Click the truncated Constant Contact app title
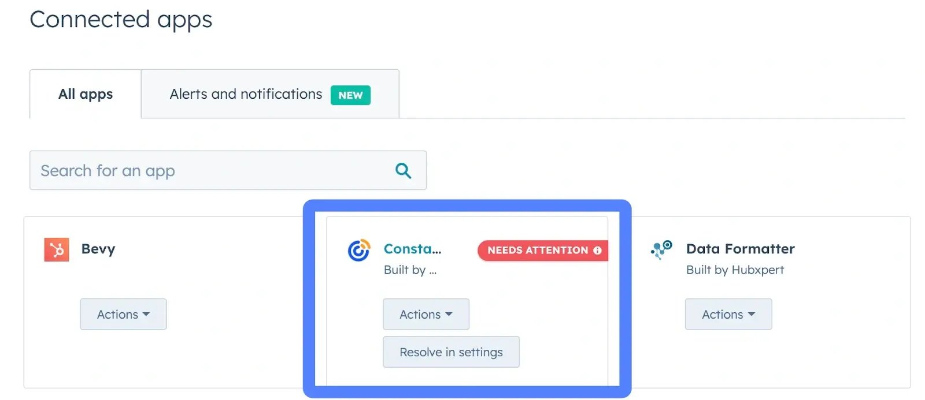The width and height of the screenshot is (925, 400). click(x=412, y=249)
